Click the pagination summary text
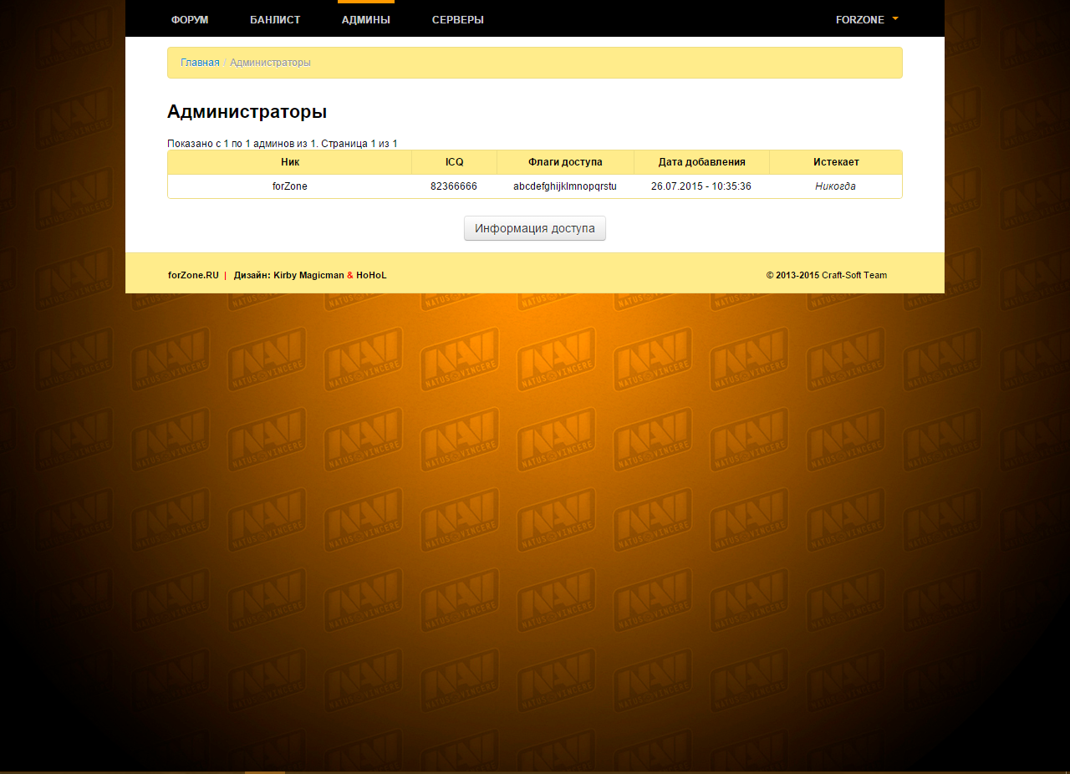The width and height of the screenshot is (1070, 774). pos(283,144)
